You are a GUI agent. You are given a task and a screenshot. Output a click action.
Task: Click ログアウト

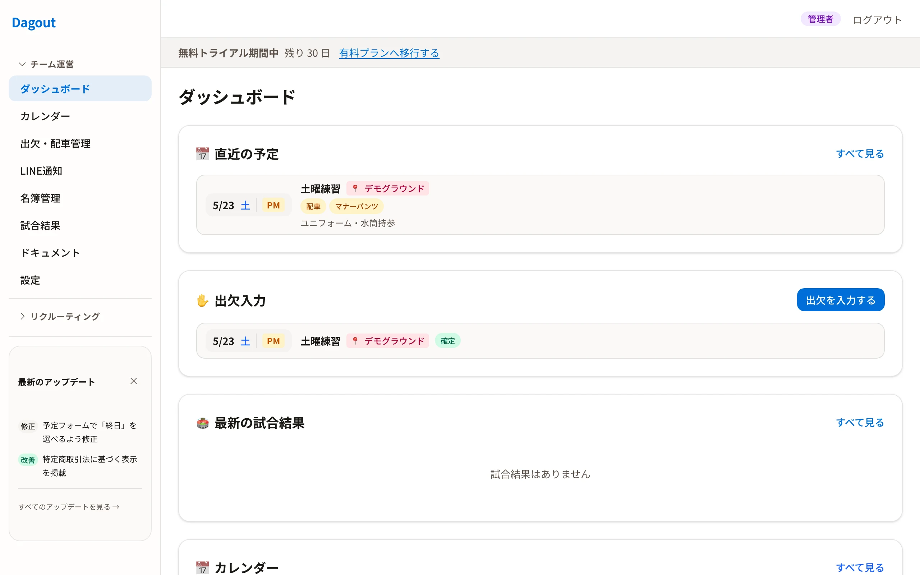coord(877,20)
